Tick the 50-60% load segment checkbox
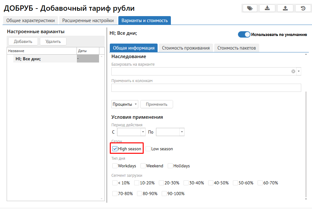This screenshot has width=312, height=209. (x=235, y=183)
